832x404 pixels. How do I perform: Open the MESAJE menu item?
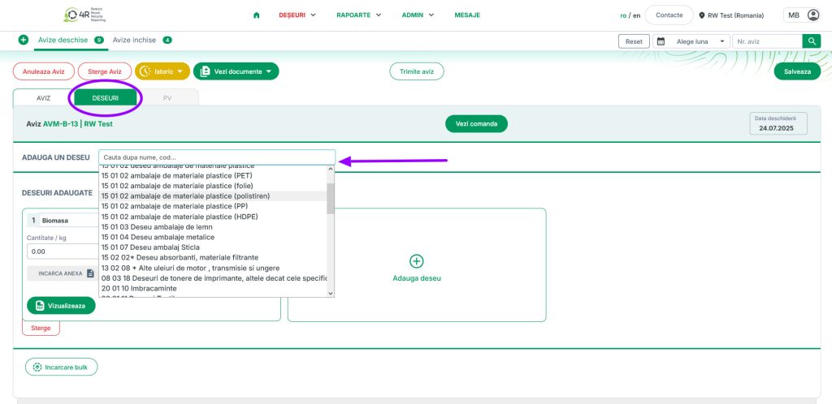[x=466, y=15]
